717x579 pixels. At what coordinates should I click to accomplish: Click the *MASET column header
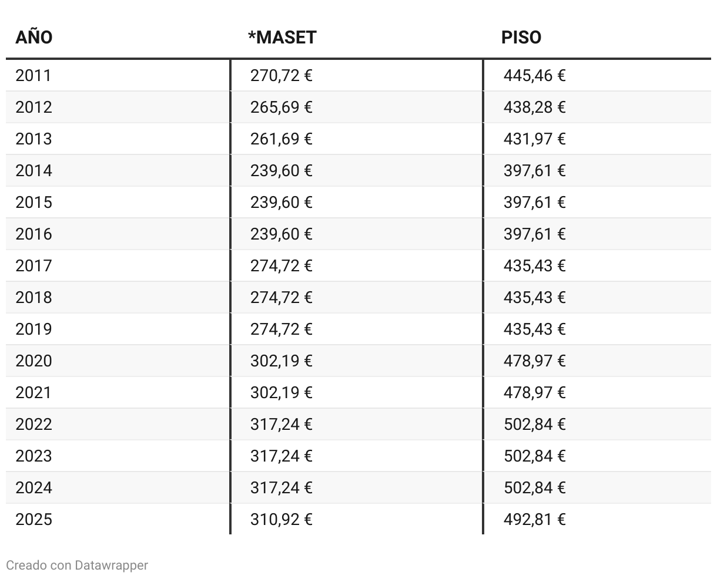pyautogui.click(x=282, y=38)
